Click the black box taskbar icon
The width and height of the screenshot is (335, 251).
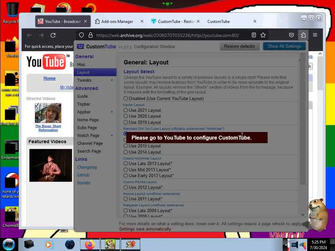[29, 244]
